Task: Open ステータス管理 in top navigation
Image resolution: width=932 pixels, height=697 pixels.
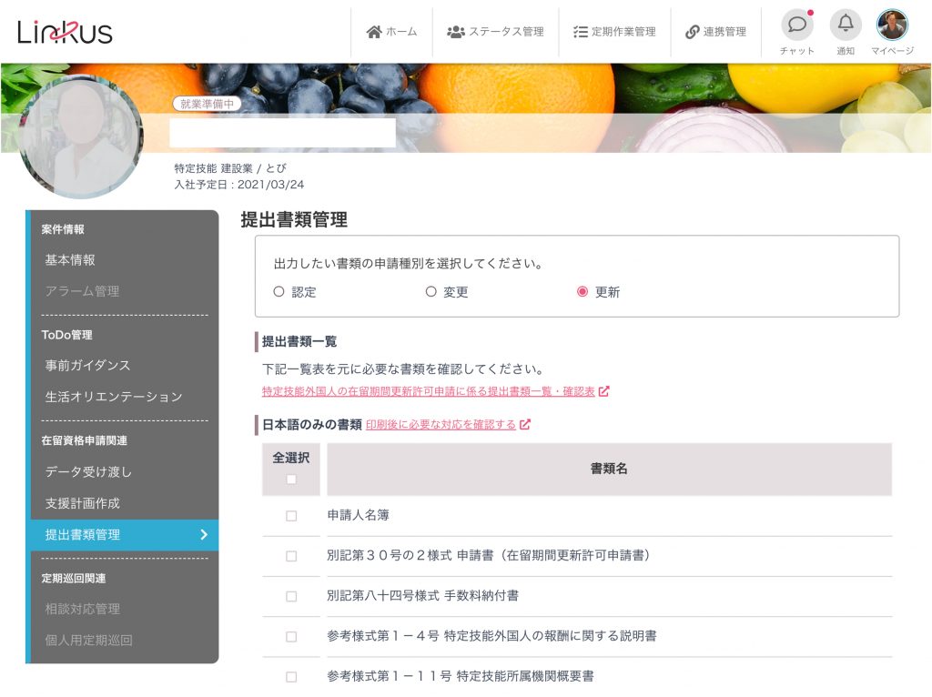Action: (x=495, y=32)
